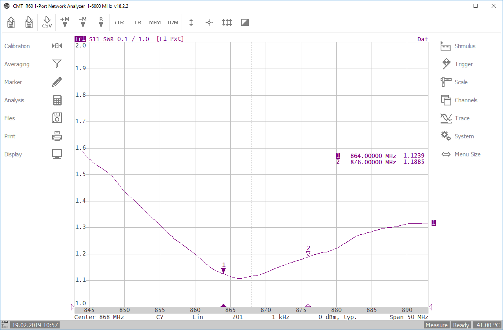This screenshot has height=330, width=503.
Task: Click the Print printer icon
Action: pyautogui.click(x=57, y=136)
